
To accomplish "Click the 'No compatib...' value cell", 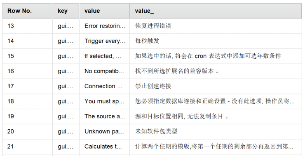I will pyautogui.click(x=104, y=71).
